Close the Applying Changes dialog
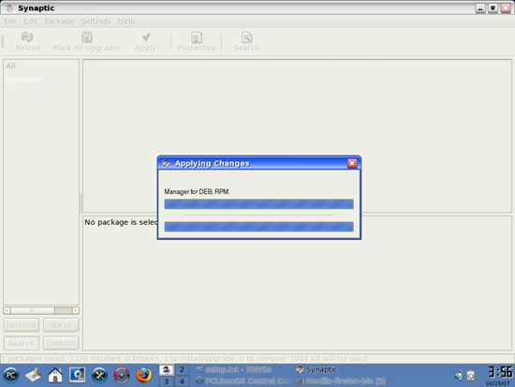515x387 pixels. click(352, 163)
